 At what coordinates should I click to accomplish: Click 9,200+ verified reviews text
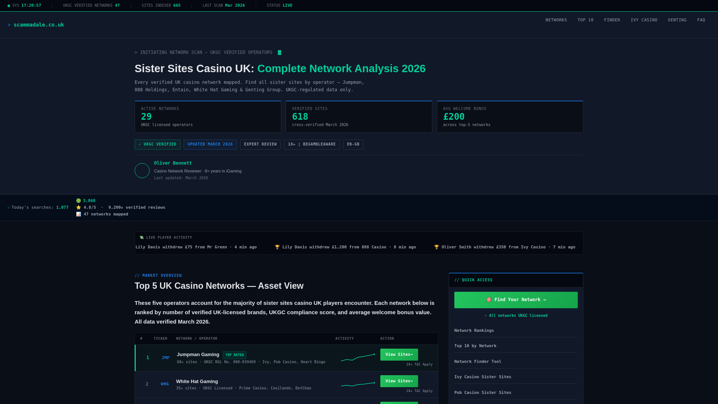(x=137, y=208)
